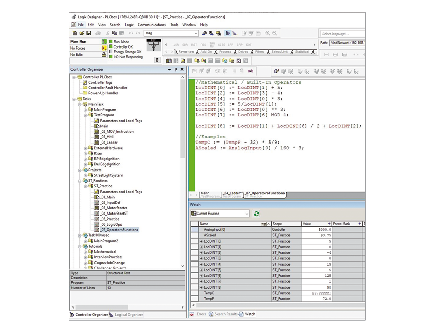The height and width of the screenshot is (332, 434).
Task: Open the Controller Organizer options dropdown arrow
Action: click(x=170, y=70)
